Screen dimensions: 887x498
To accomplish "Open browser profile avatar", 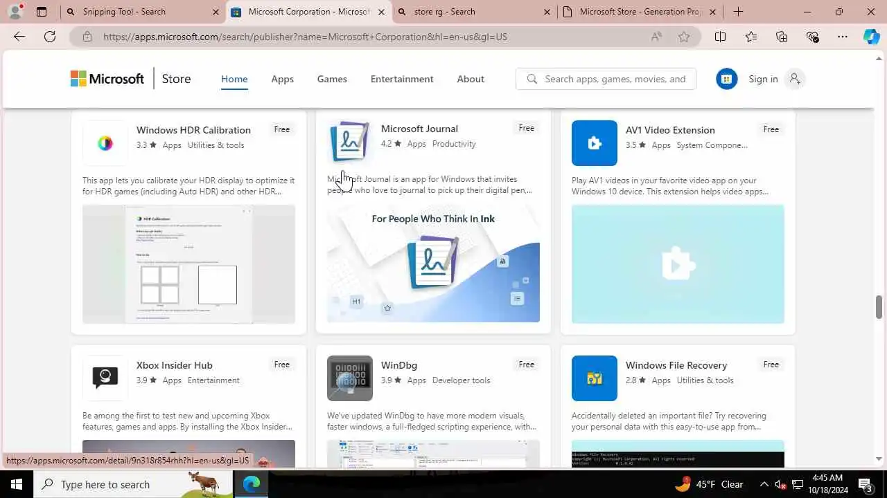I will (x=15, y=11).
